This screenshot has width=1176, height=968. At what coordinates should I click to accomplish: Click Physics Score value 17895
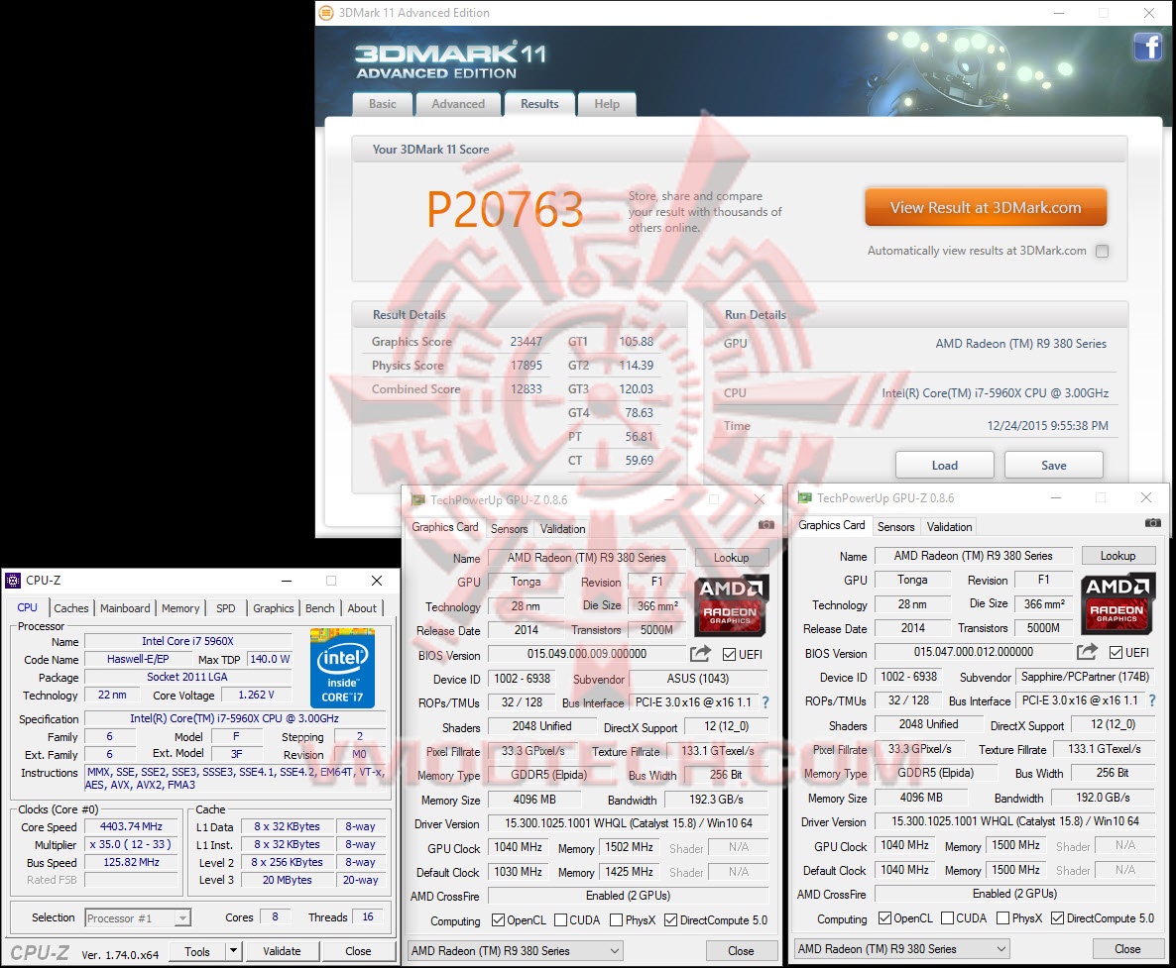pyautogui.click(x=526, y=366)
